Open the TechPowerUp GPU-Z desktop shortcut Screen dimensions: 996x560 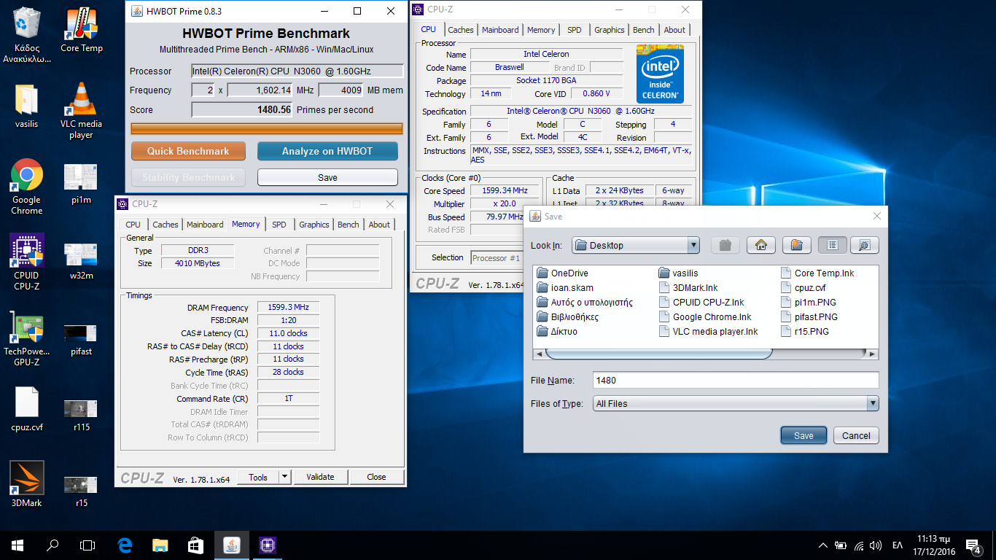(27, 338)
